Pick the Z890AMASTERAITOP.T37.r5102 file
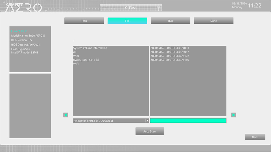Viewport: 271px width, 152px height. click(x=170, y=56)
